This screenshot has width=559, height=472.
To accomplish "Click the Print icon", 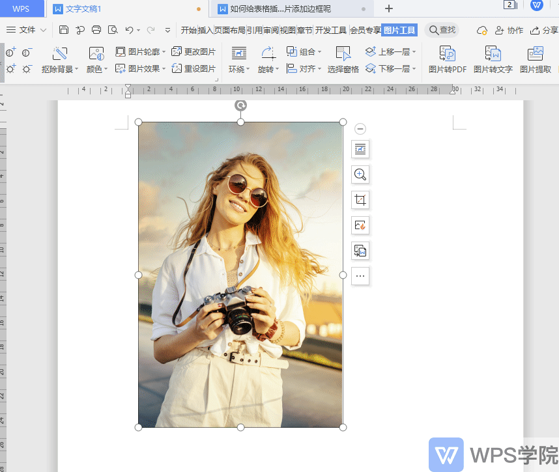I will pyautogui.click(x=96, y=30).
